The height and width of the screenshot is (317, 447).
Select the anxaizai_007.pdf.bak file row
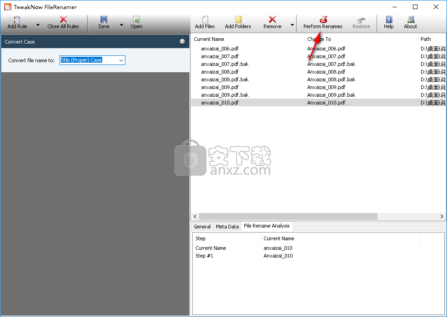click(225, 64)
